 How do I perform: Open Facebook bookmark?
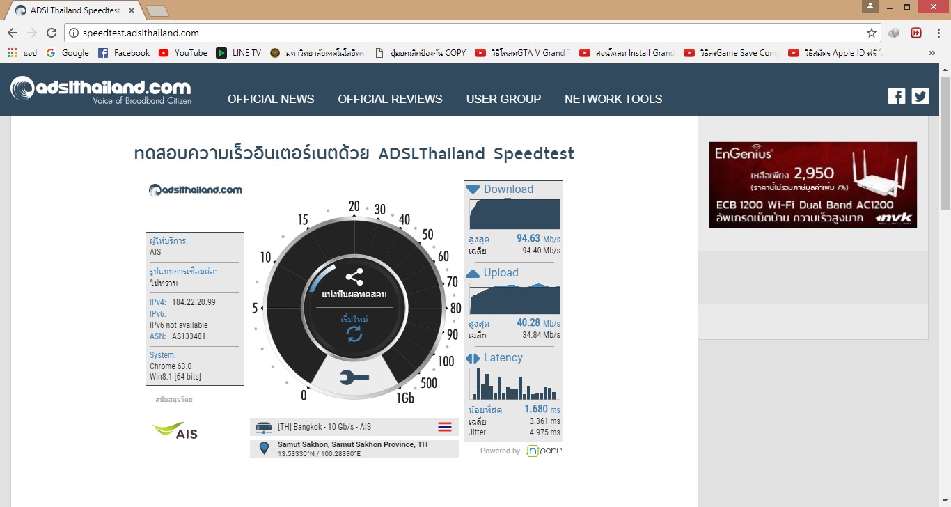(124, 53)
